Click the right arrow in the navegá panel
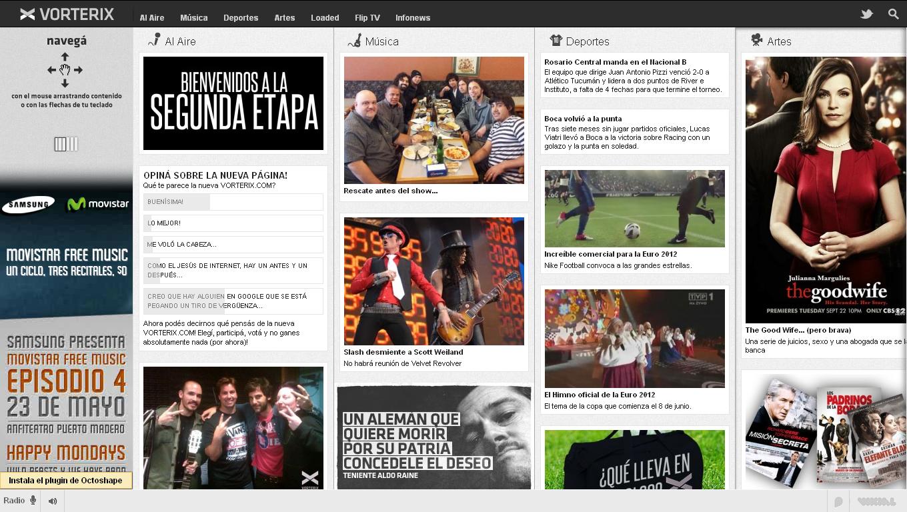 click(x=78, y=69)
